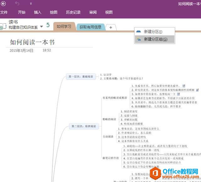Expand the 构建自己知识体系 notebook dropdown
Image resolution: width=201 pixels, height=182 pixels.
pyautogui.click(x=41, y=27)
